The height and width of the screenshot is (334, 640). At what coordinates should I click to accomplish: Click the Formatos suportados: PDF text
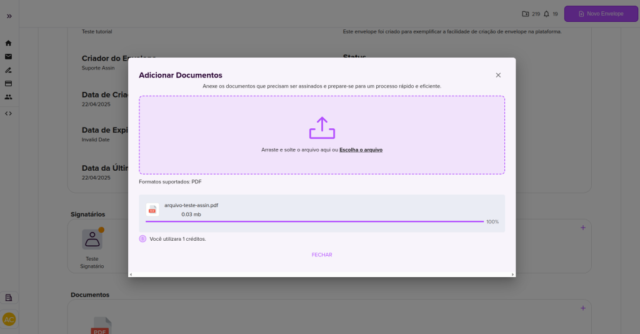click(170, 182)
